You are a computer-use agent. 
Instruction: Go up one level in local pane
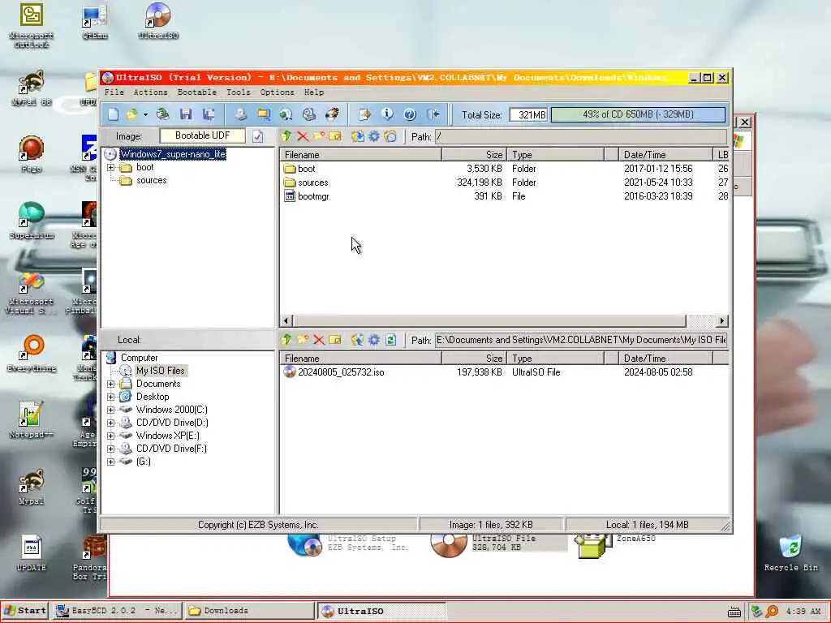(286, 340)
